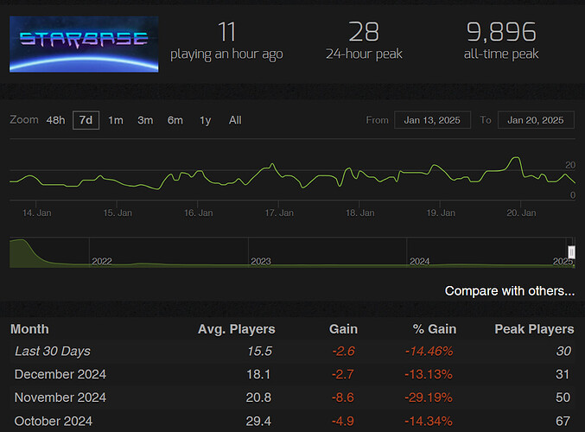Select the November 2024 row label
The image size is (585, 432).
(60, 397)
